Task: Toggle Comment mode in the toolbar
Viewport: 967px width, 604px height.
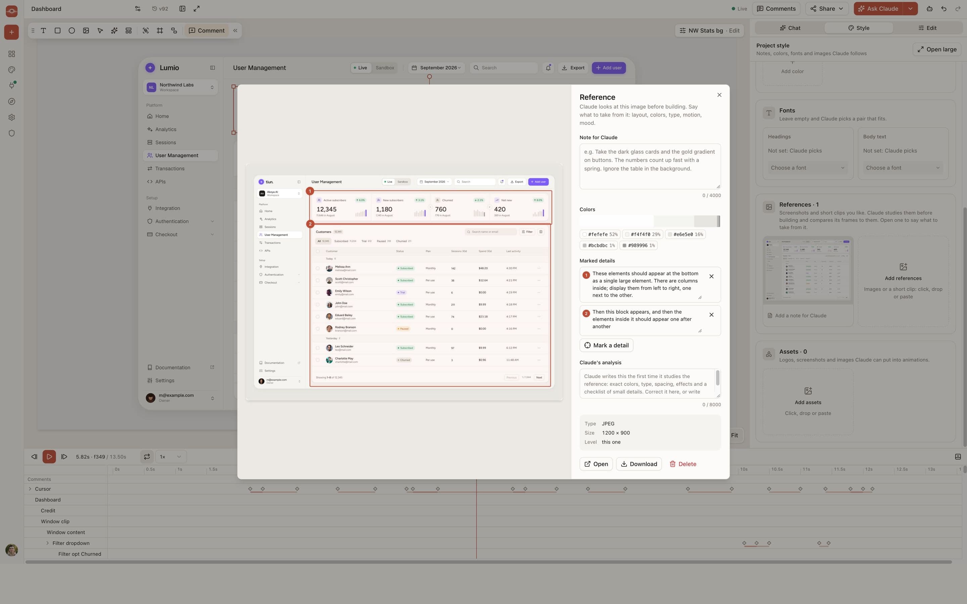Action: pyautogui.click(x=206, y=30)
